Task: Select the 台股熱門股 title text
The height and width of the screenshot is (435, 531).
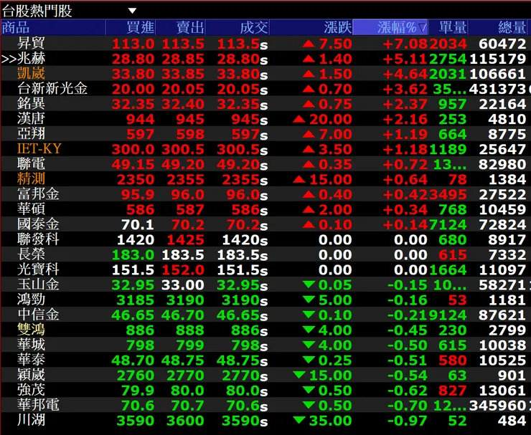Action: point(37,11)
